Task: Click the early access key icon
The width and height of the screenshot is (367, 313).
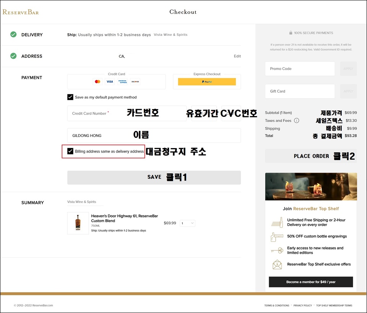Action: (x=277, y=250)
